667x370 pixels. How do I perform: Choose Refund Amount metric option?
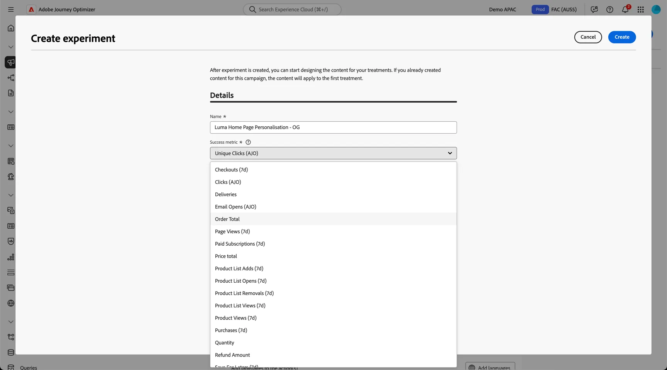(x=333, y=355)
